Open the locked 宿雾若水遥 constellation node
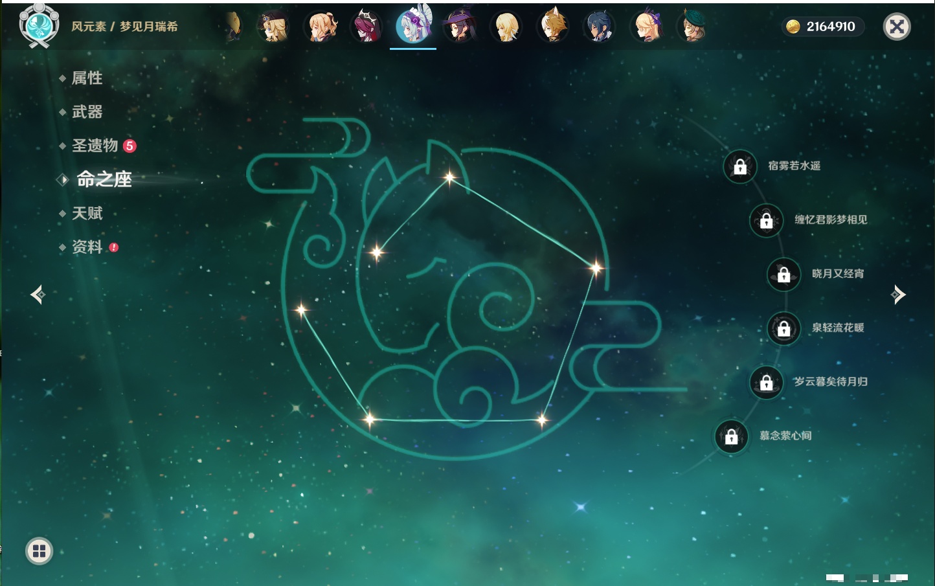935x586 pixels. pos(740,166)
